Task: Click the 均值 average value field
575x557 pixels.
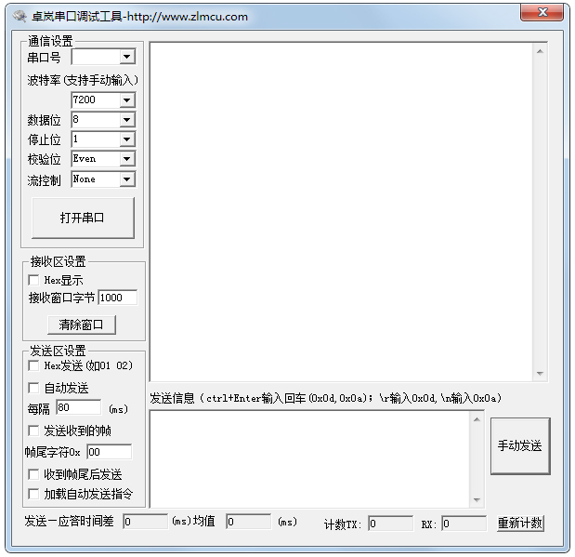Action: click(249, 522)
